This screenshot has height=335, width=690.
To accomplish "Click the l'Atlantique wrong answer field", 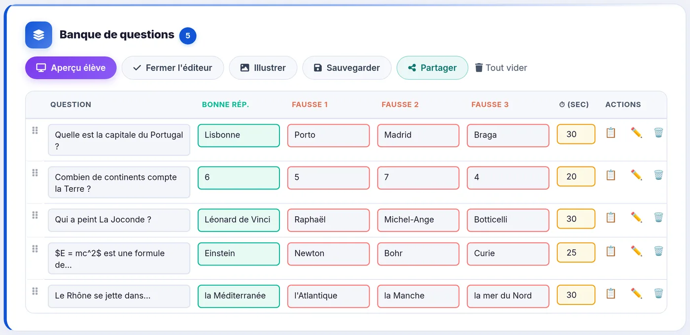I will point(328,296).
